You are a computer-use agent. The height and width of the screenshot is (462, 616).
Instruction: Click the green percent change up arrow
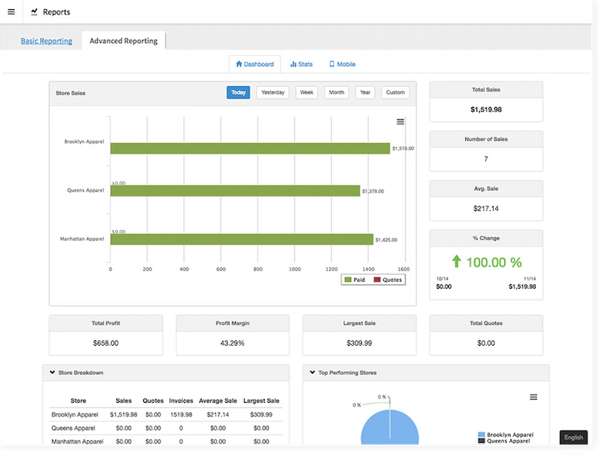456,261
